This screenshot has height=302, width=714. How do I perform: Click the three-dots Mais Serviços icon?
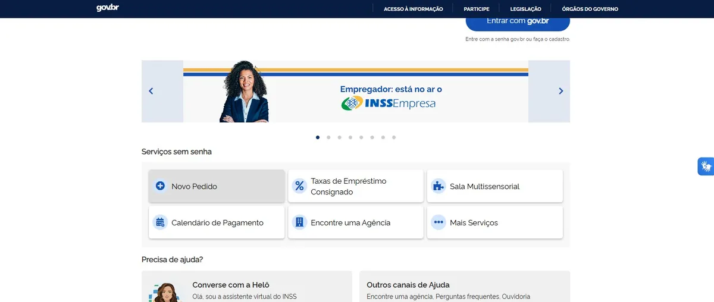point(439,222)
